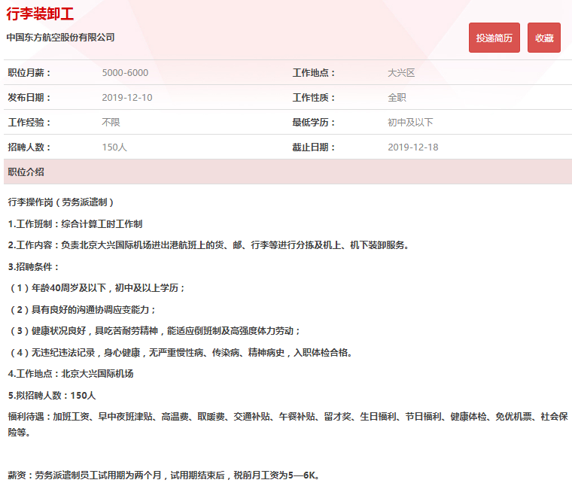Viewport: 572px width, 486px height.
Task: Select line 5.拟招聘人数：150人
Action: 52,395
